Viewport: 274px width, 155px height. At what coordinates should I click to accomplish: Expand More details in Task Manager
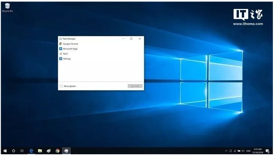click(68, 86)
